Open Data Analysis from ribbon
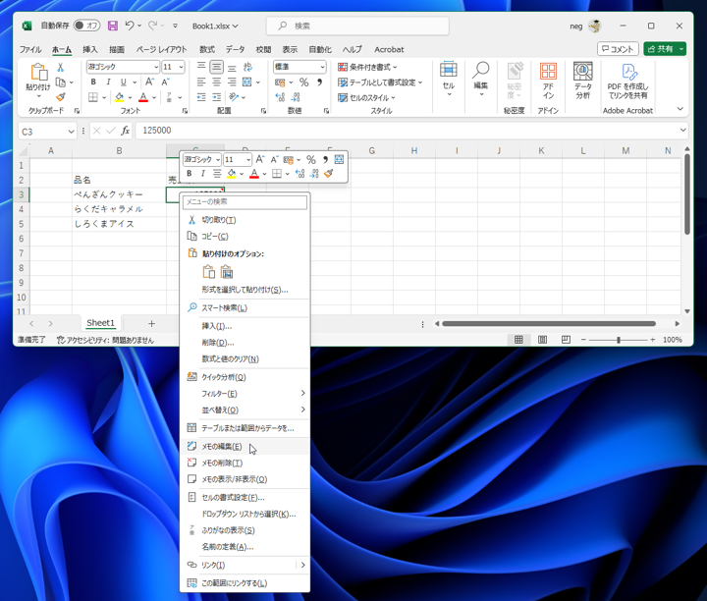Image resolution: width=707 pixels, height=601 pixels. click(x=583, y=82)
